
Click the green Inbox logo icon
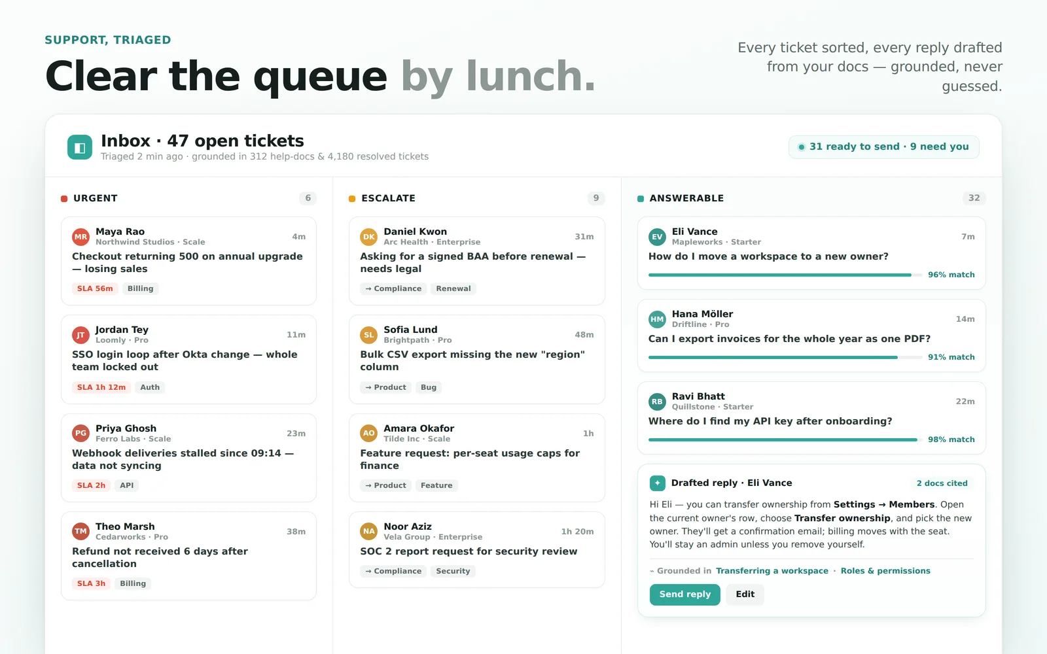80,147
